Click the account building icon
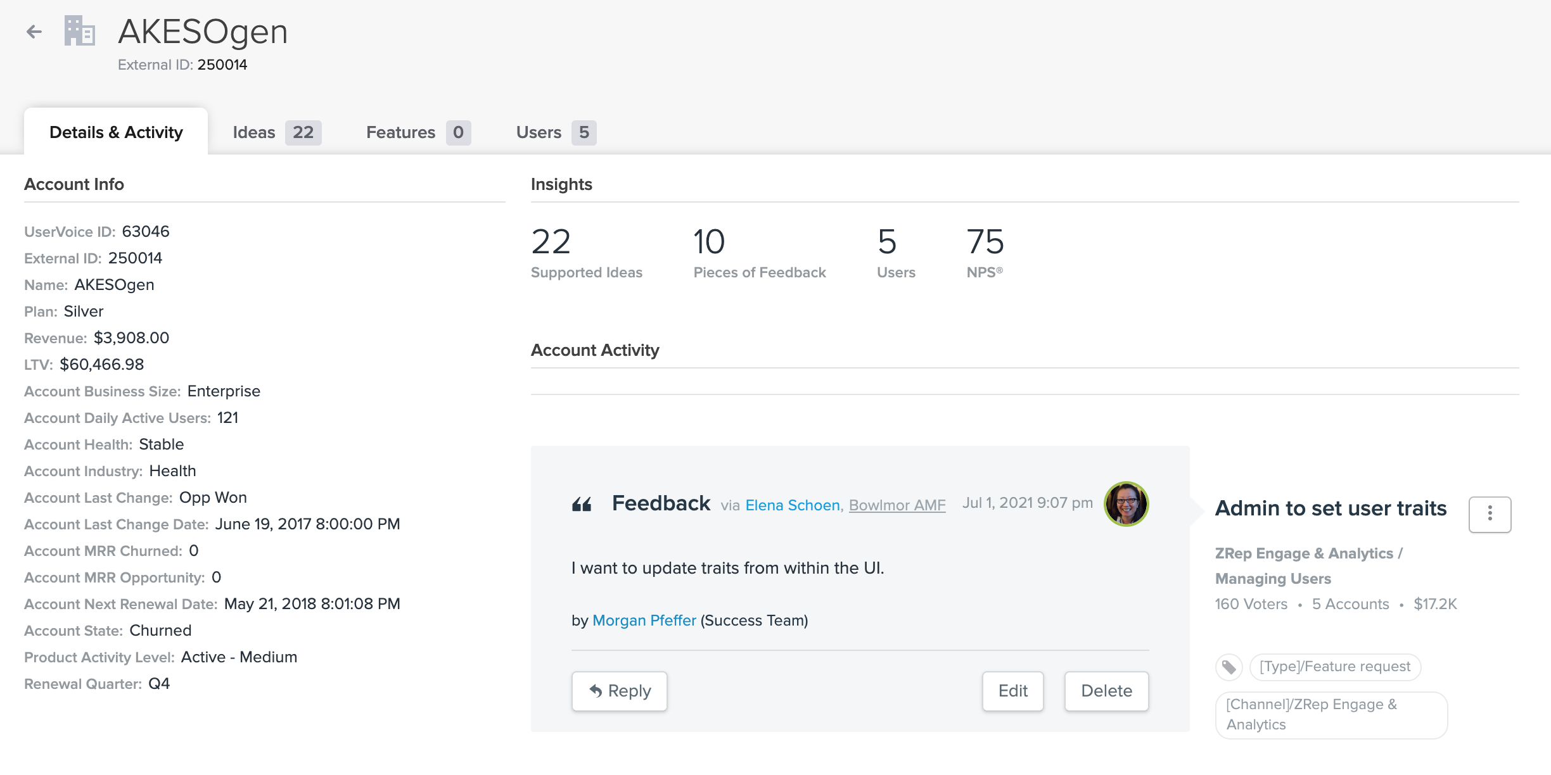1551x775 pixels. click(x=80, y=31)
